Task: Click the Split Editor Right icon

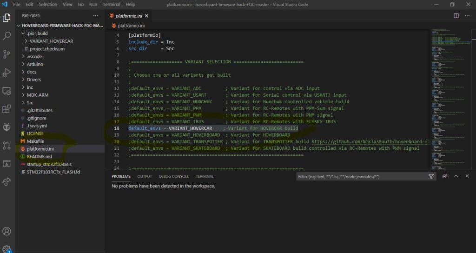Action: click(x=456, y=15)
